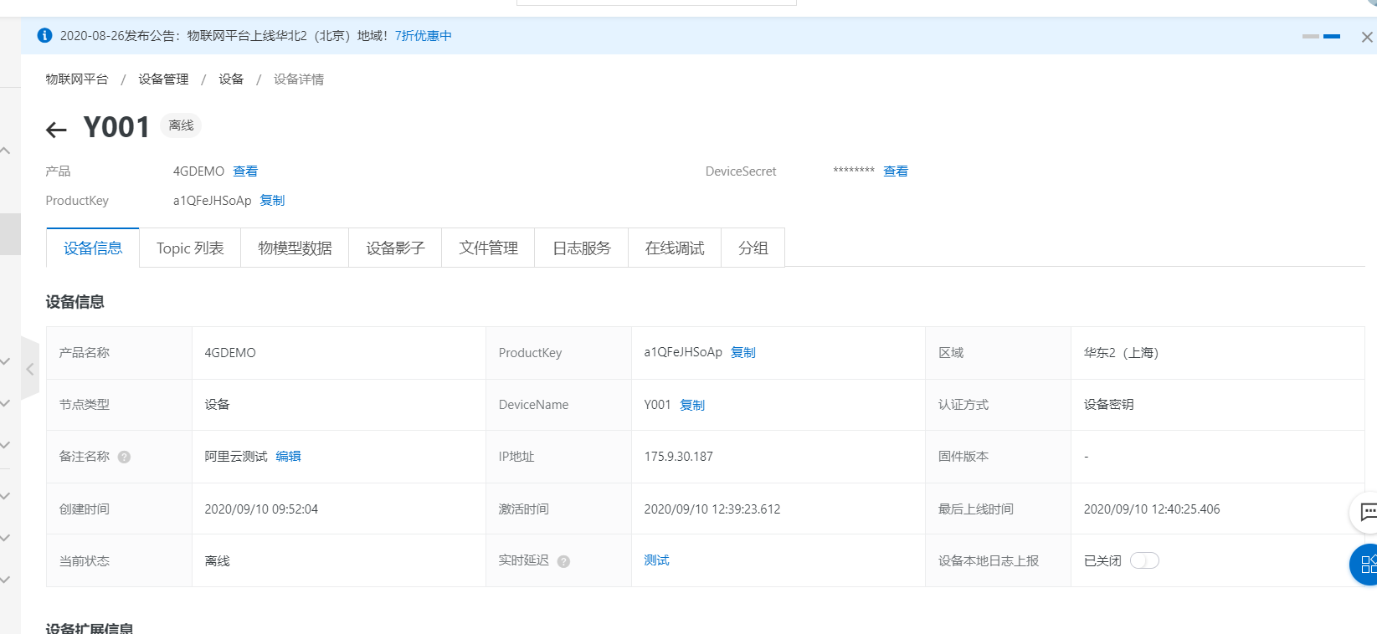Reveal DeviceSecret with its 查看 link
1377x634 pixels.
(896, 171)
